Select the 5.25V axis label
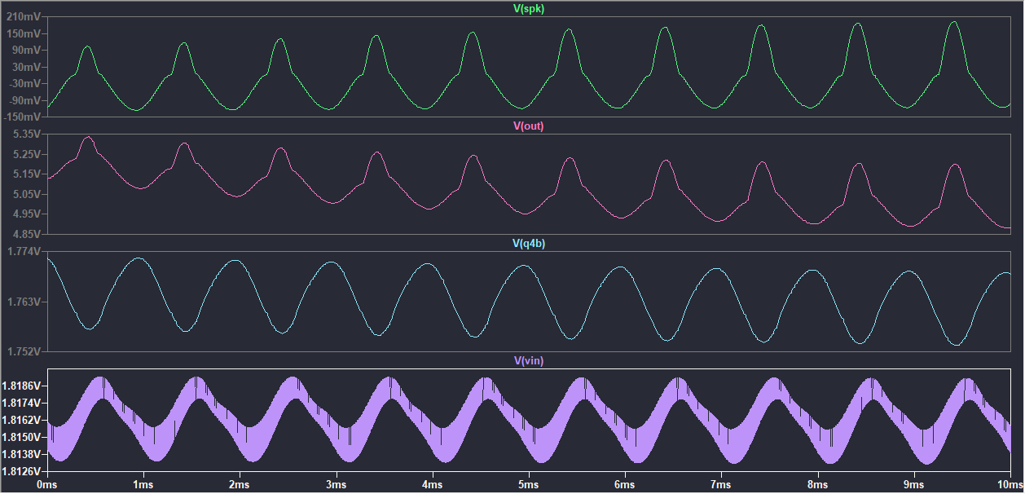This screenshot has width=1025, height=494. (x=29, y=154)
